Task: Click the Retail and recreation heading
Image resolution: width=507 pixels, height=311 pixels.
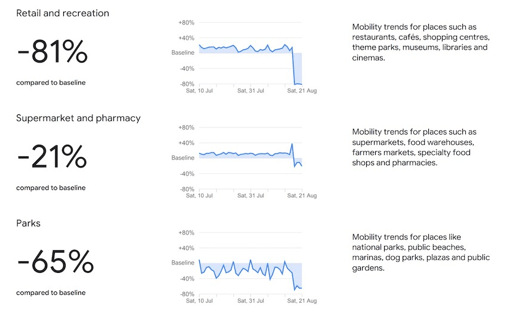Action: pos(63,13)
